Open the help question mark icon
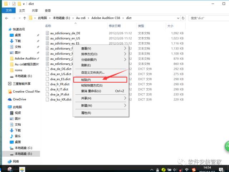229x172 pixels. (225, 11)
